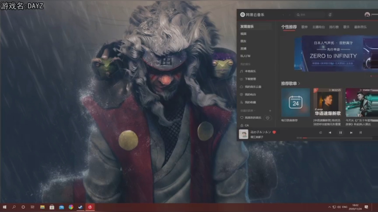The width and height of the screenshot is (378, 212).
Task: Open the Mail app from the taskbar
Action: (x=61, y=207)
